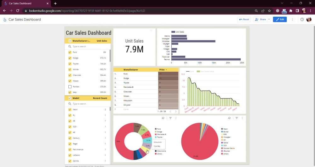
Task: Open Chrome profile avatar in toolbar
Action: tap(304, 11)
